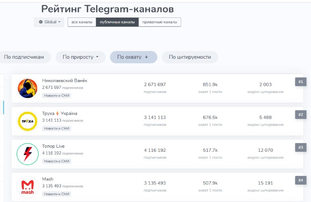Click the citation index 12 070
This screenshot has height=202, width=311.
click(x=266, y=150)
